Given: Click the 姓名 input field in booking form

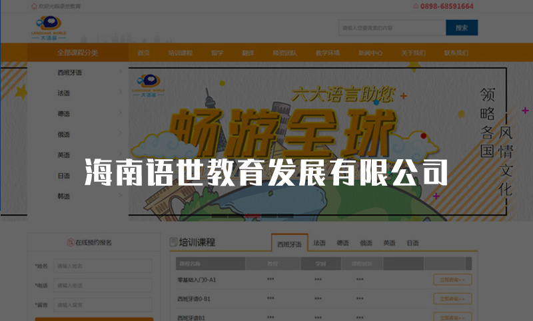Looking at the screenshot, I should pyautogui.click(x=103, y=266).
